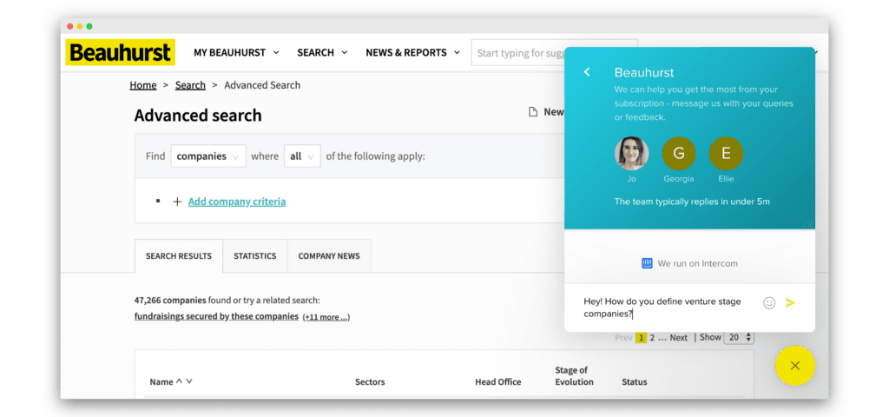Screen dimensions: 889x417
Task: Switch to the COMPANY NEWS tab
Action: [329, 256]
